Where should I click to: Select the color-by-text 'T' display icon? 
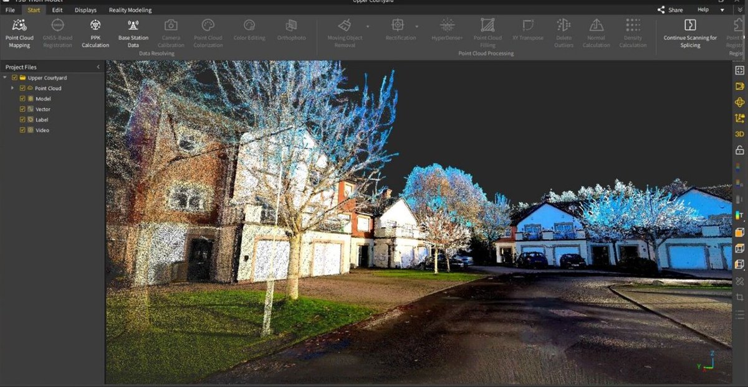click(x=740, y=215)
